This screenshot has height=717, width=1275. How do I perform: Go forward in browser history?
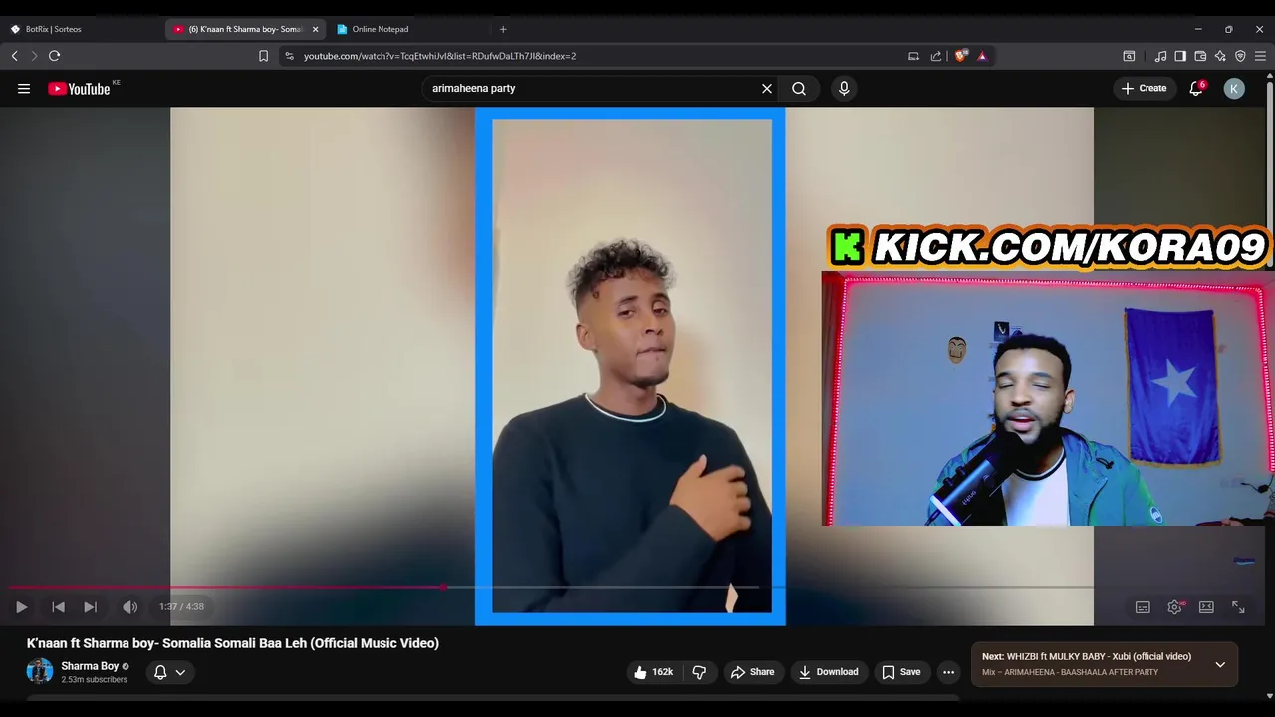33,56
